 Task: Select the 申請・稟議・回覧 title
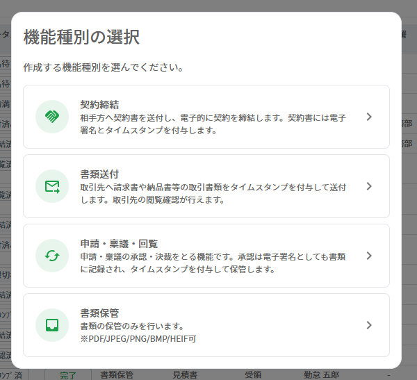coord(119,244)
